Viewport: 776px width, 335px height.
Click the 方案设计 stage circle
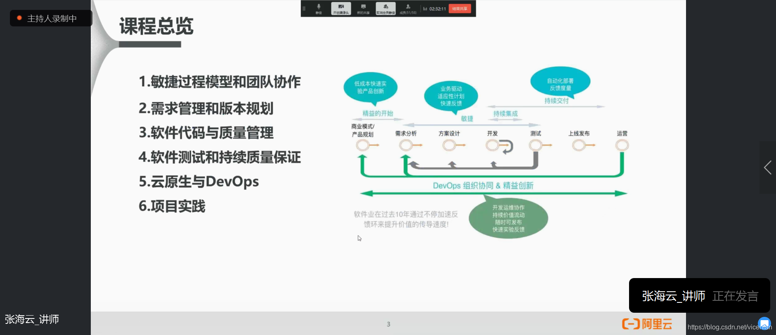click(x=449, y=145)
